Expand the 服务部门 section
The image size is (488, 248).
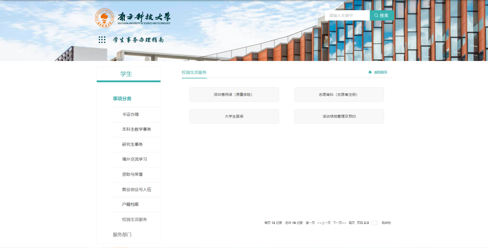coord(122,235)
